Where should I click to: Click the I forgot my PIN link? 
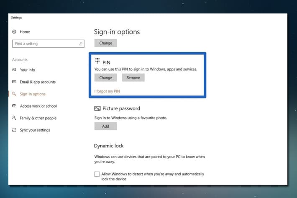pyautogui.click(x=107, y=91)
